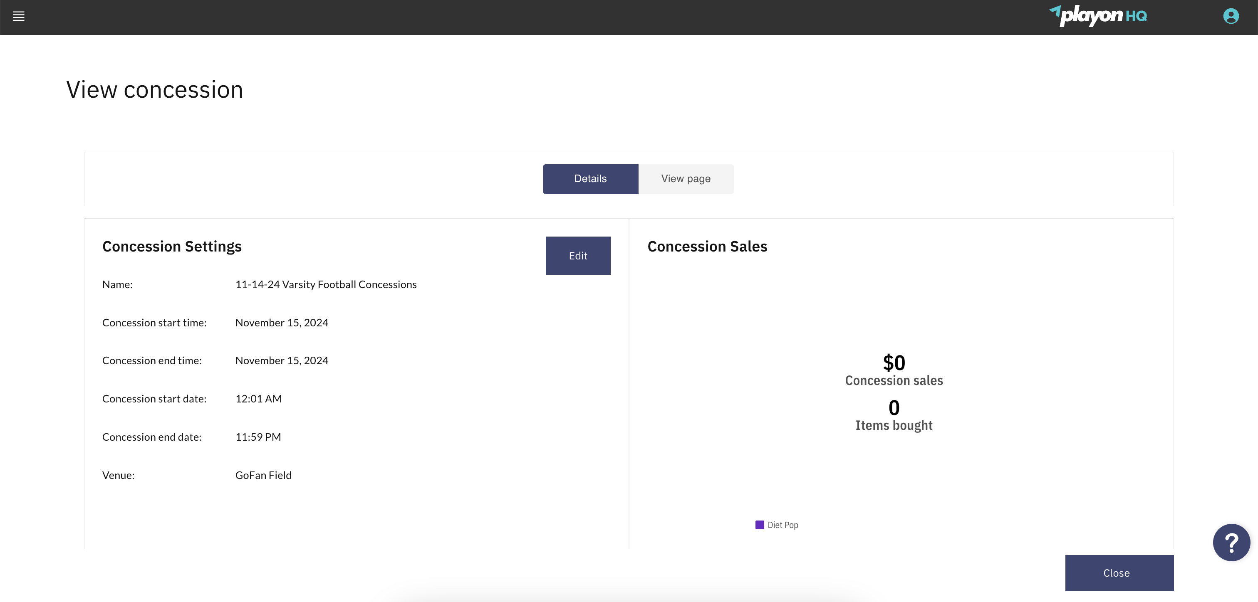Select the Details tab
Screen dimensions: 1258x602
tap(589, 179)
